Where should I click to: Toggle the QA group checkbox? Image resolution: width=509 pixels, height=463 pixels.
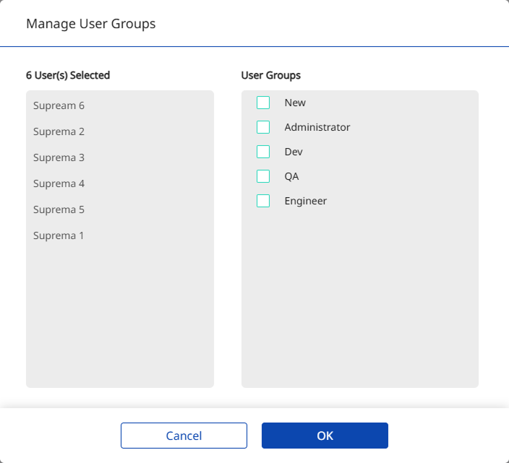pyautogui.click(x=263, y=176)
